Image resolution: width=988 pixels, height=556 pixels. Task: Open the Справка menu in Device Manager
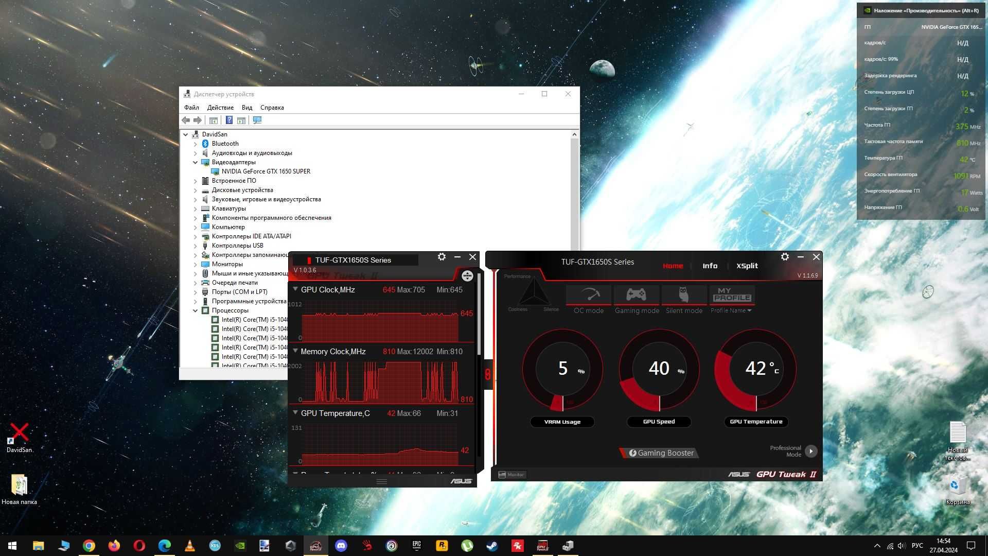click(272, 108)
